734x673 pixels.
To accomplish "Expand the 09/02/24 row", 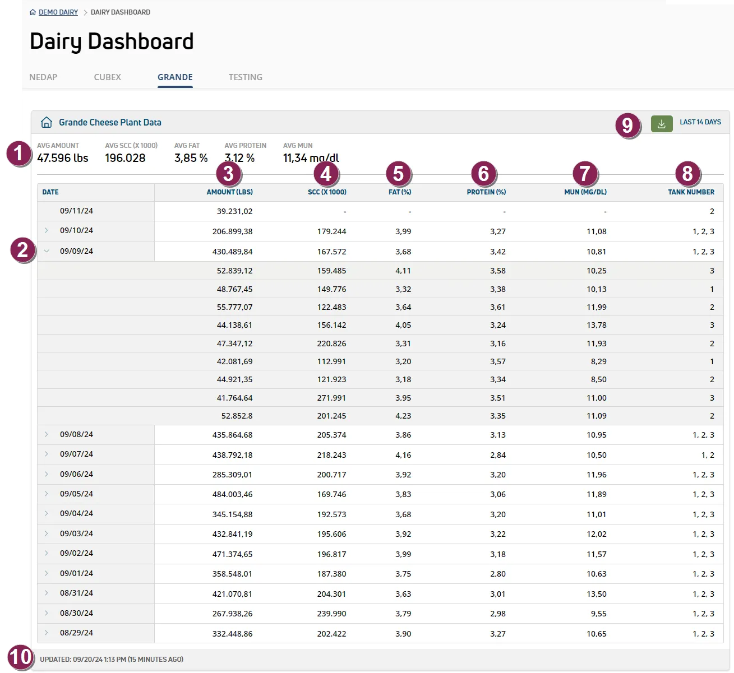I will tap(47, 553).
